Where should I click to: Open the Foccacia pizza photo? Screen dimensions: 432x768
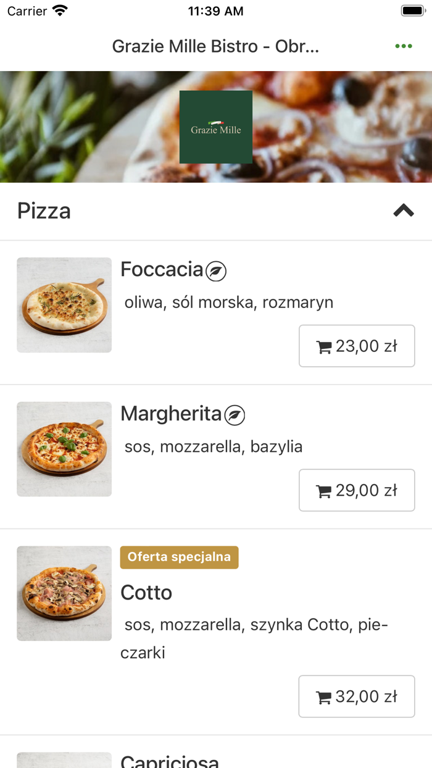click(x=64, y=305)
